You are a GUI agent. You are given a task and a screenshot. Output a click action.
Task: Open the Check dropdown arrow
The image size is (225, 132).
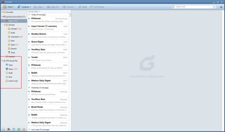[x=14, y=7]
